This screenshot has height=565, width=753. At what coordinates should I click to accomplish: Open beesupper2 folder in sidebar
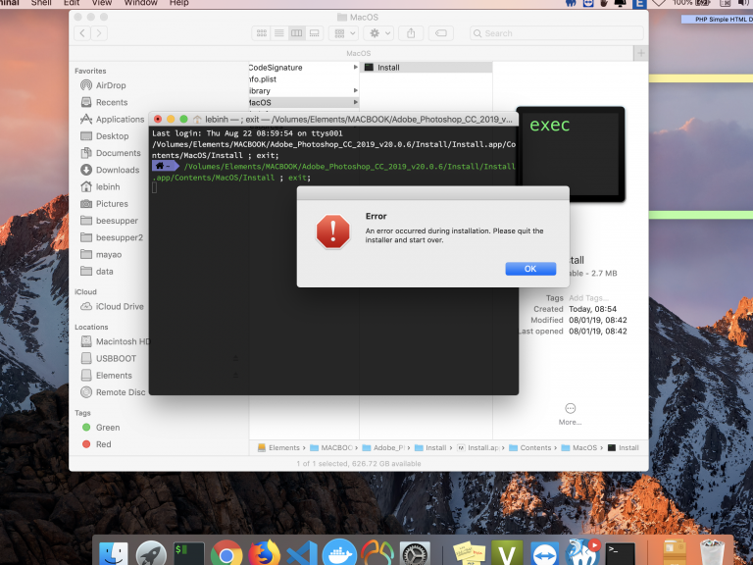pos(119,237)
